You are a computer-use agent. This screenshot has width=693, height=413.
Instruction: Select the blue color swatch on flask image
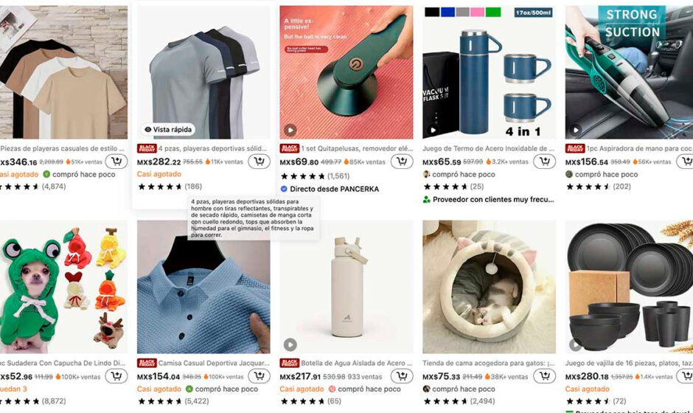coord(448,13)
